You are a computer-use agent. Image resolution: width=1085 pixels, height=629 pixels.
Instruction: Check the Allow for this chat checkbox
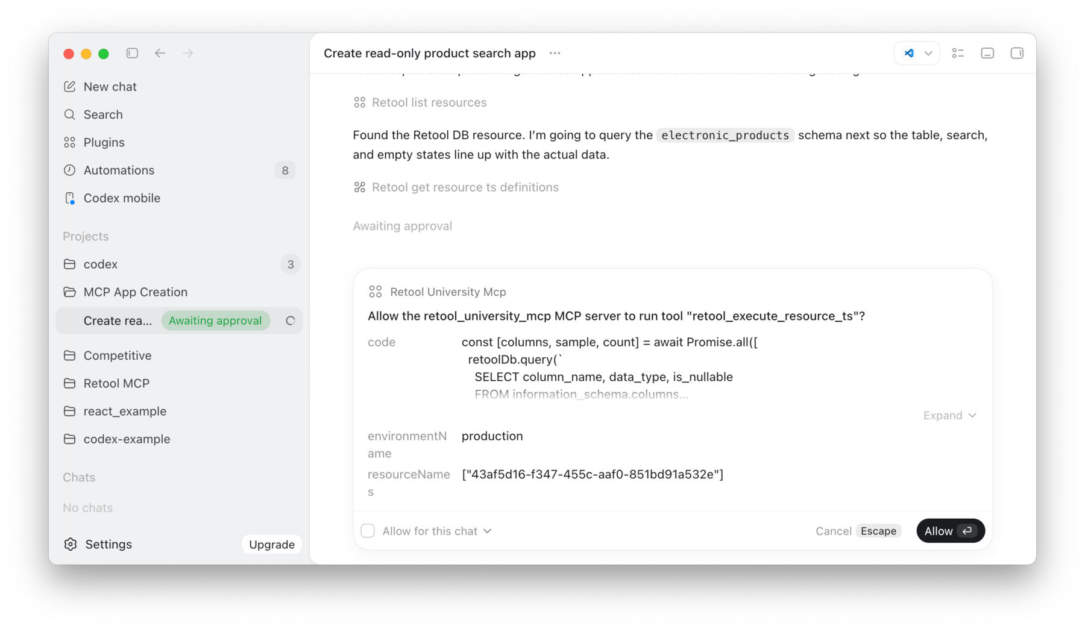[368, 531]
